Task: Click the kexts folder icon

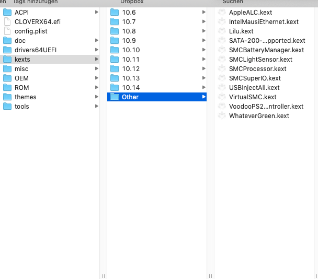Action: pos(7,60)
